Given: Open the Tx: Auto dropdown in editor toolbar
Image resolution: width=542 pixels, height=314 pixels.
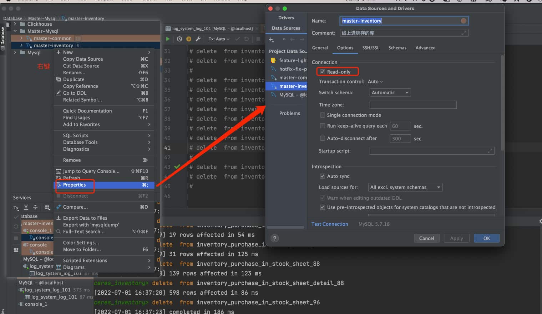Looking at the screenshot, I should coord(219,39).
